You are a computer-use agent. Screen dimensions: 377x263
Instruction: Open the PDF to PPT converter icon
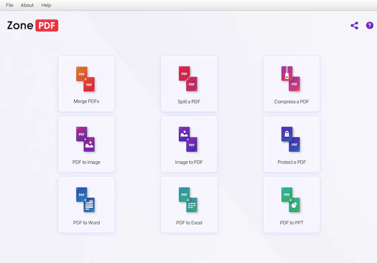point(291,200)
